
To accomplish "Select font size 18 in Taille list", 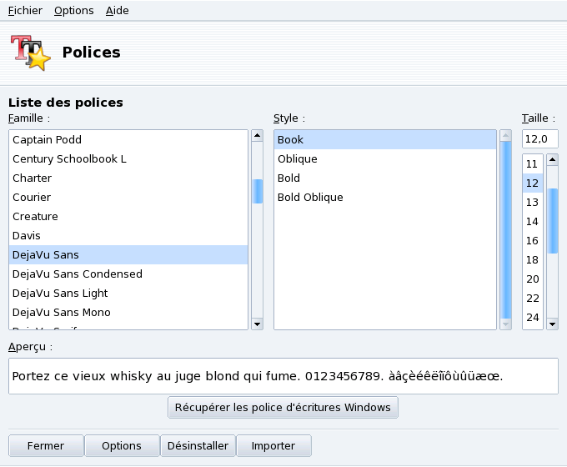I will click(x=532, y=260).
